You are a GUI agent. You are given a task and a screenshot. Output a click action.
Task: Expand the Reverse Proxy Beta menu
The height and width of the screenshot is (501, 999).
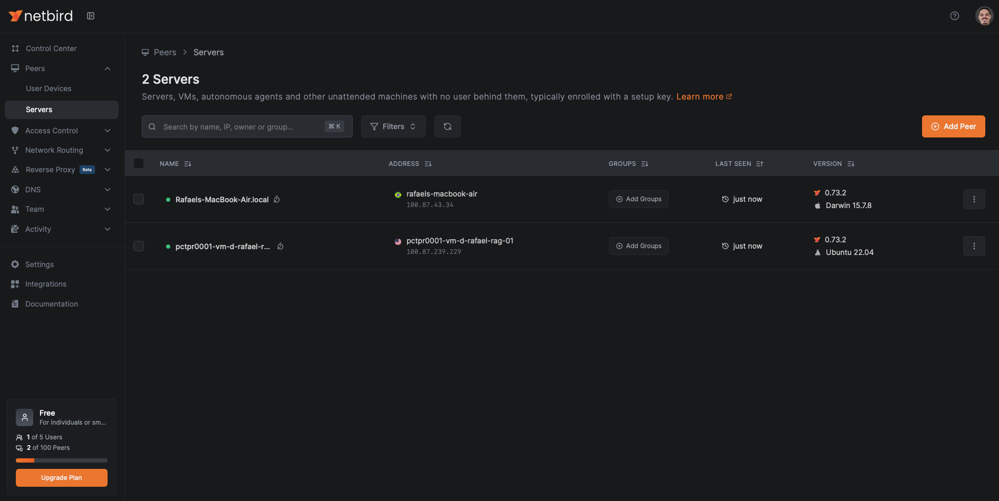61,170
